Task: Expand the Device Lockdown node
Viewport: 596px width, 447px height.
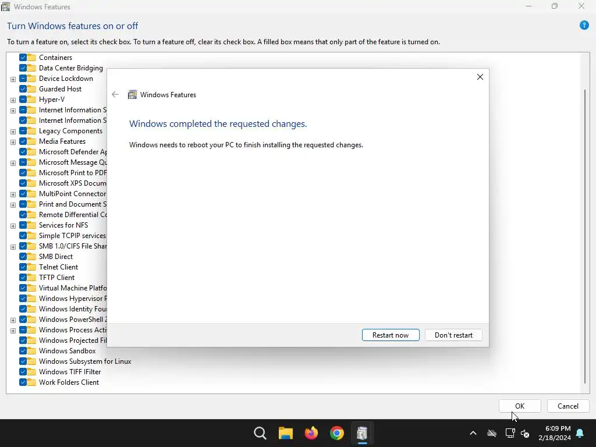Action: coord(13,79)
